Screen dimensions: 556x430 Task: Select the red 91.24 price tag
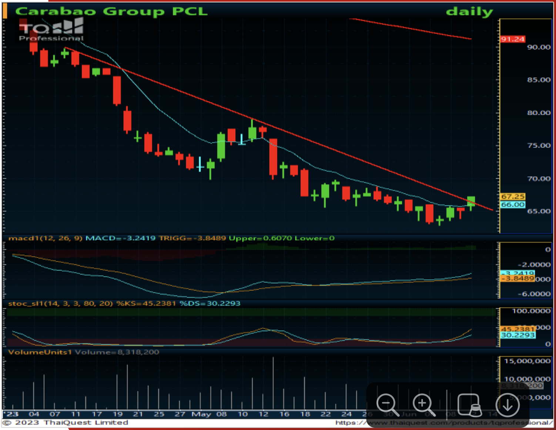coord(513,39)
